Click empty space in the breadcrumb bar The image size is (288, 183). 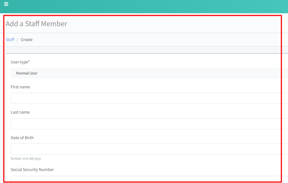click(x=157, y=40)
